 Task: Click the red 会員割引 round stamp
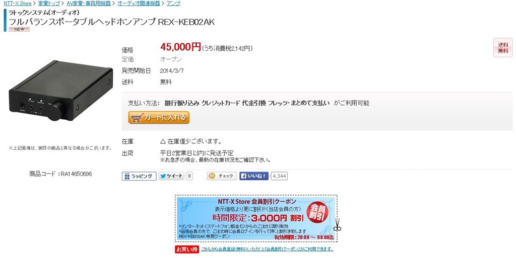pos(317,212)
